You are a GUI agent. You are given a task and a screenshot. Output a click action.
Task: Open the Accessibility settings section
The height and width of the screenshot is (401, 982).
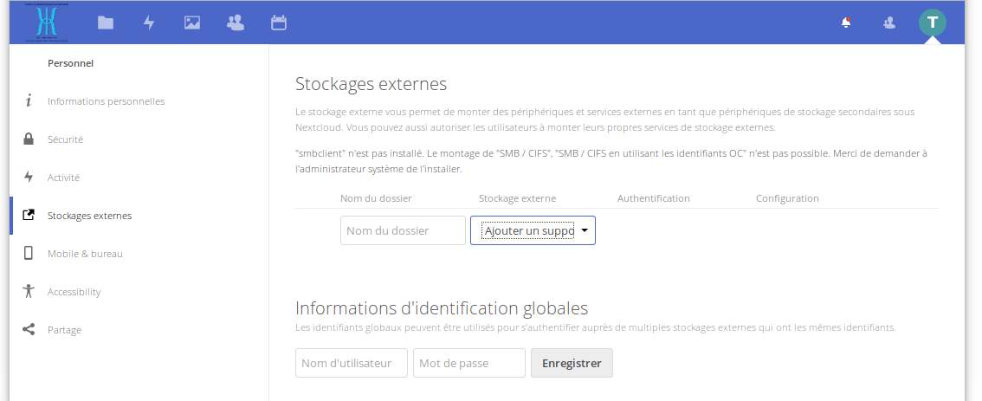point(74,292)
